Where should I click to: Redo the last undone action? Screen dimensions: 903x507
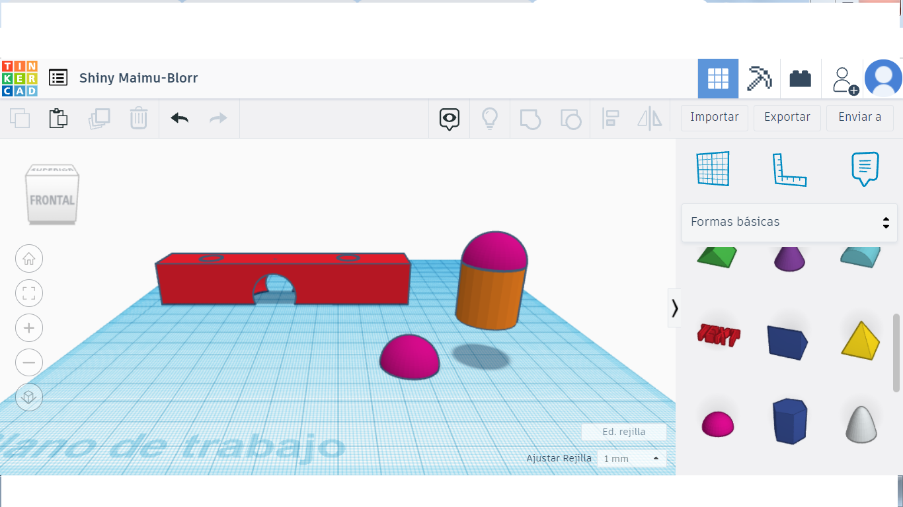point(218,118)
